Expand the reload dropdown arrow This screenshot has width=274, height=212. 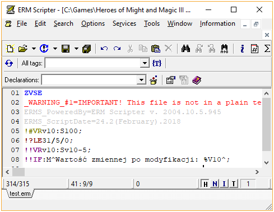pyautogui.click(x=55, y=49)
